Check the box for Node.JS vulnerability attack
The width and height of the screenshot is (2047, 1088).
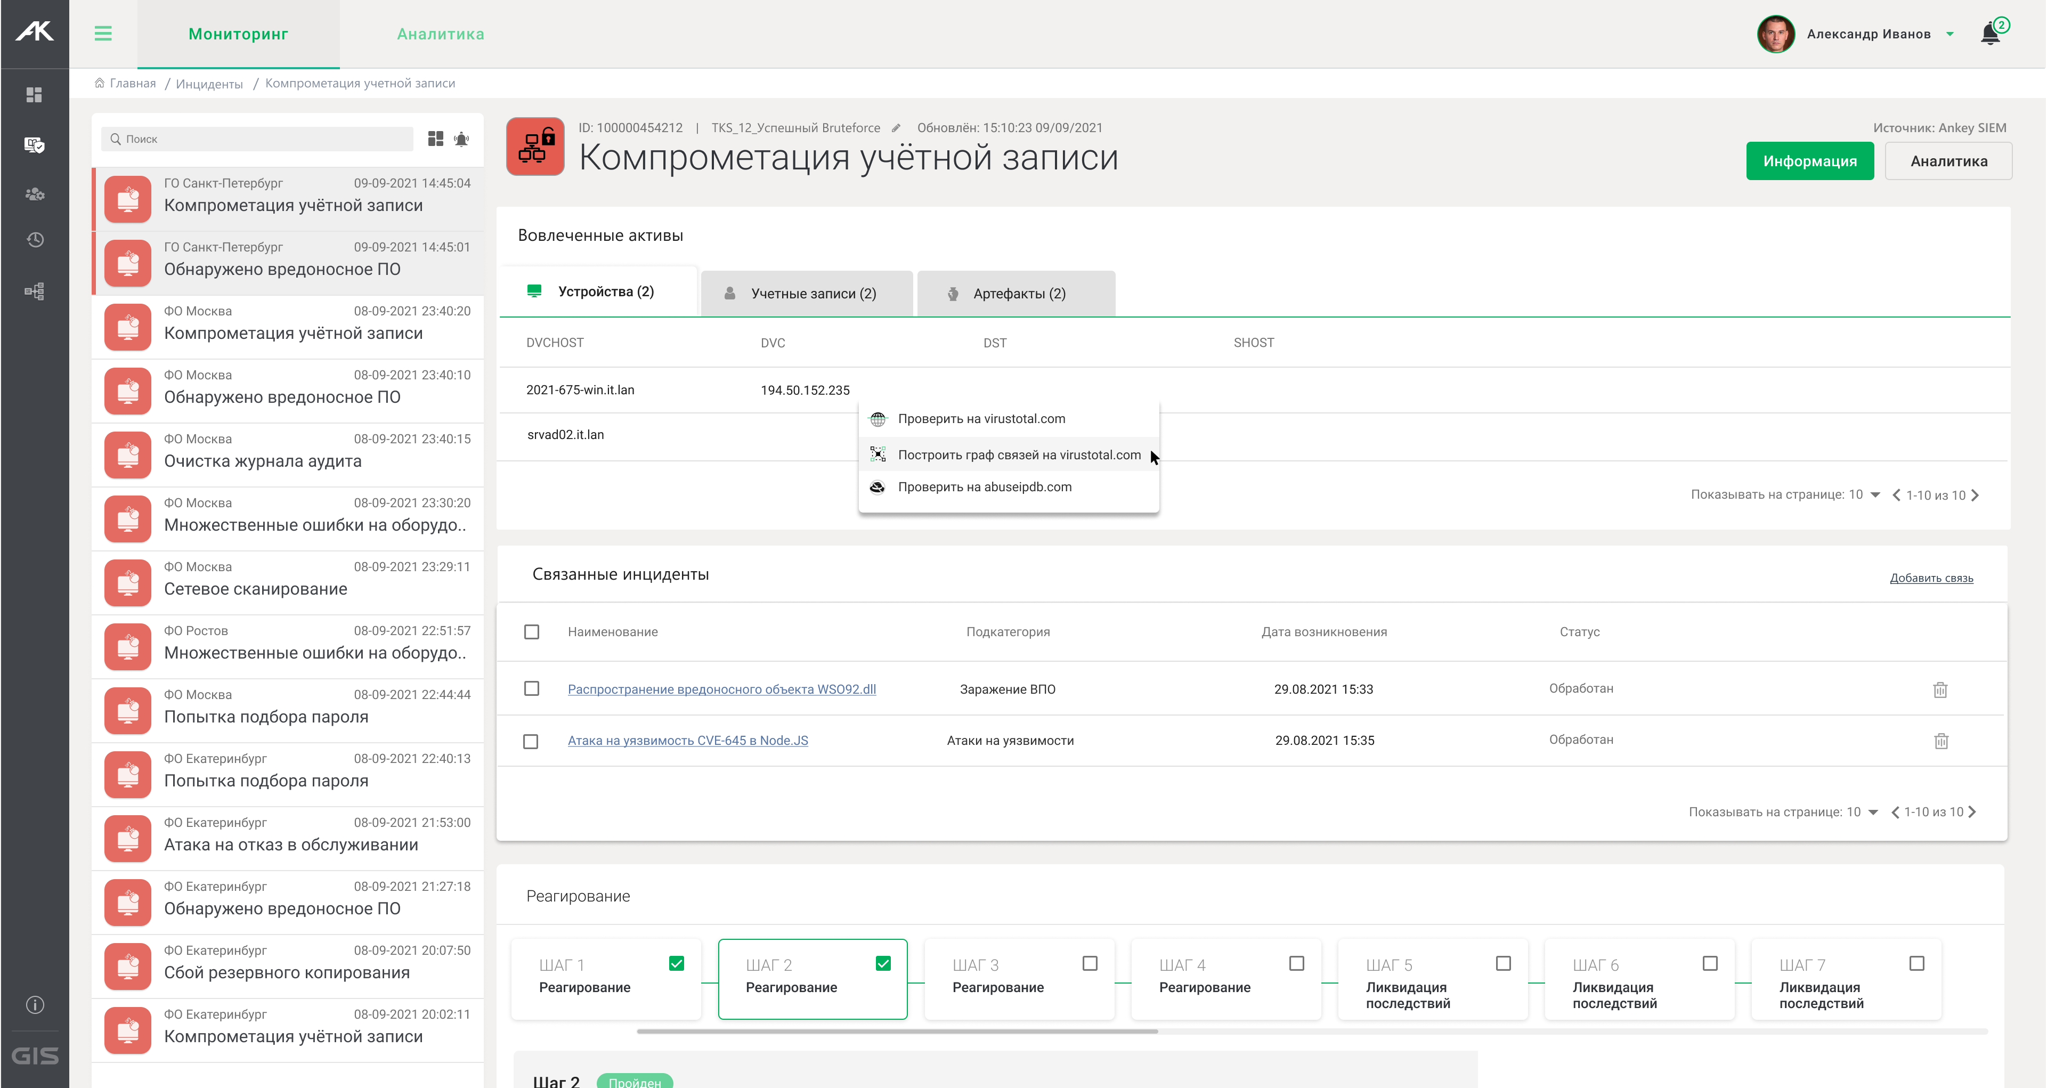point(531,741)
